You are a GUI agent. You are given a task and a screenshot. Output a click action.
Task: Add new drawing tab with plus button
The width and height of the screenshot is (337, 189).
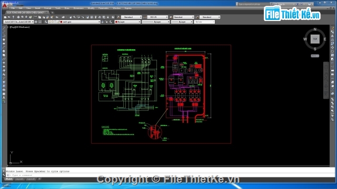tap(52, 13)
